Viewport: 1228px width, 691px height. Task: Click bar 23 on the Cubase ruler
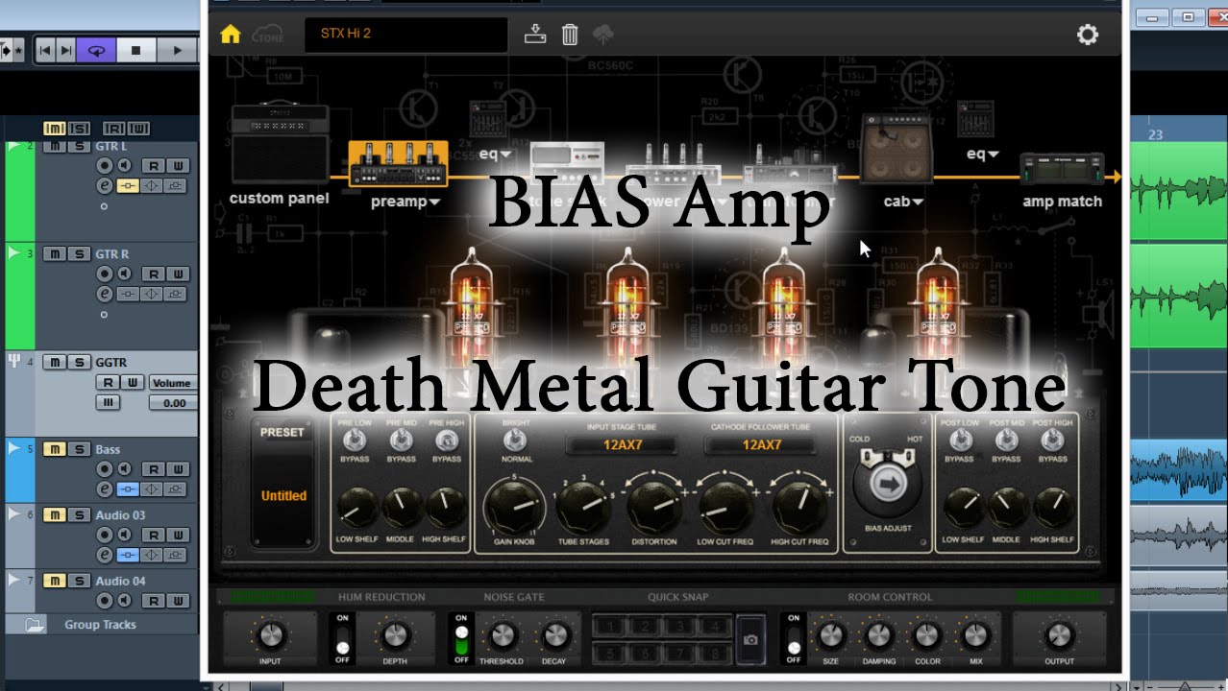pos(1155,134)
